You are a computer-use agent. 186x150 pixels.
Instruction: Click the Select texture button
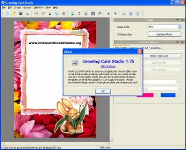162,69
